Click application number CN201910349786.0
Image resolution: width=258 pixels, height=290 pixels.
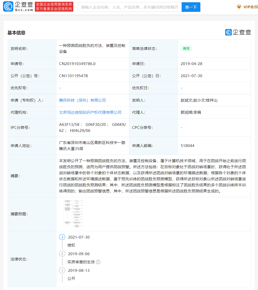coord(77,64)
